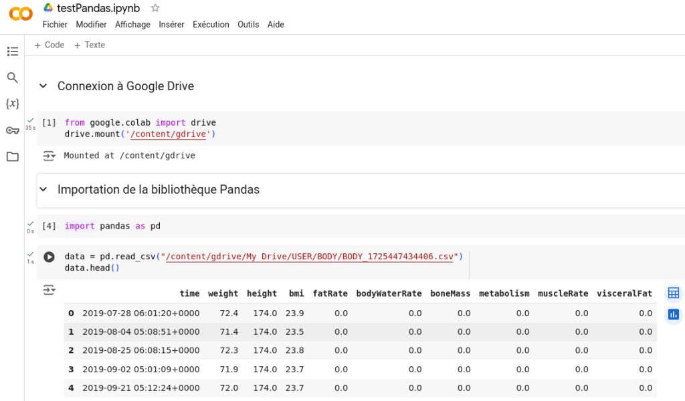This screenshot has width=685, height=401.
Task: Collapse the Importation de la bibliothèque Pandas section
Action: (x=43, y=190)
